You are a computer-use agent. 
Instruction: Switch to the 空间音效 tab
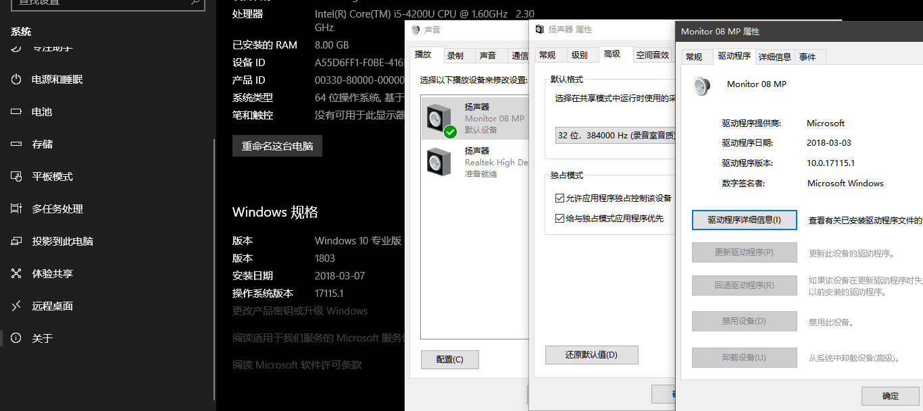(x=653, y=55)
